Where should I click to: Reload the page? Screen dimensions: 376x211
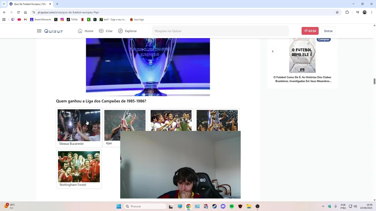click(x=18, y=12)
